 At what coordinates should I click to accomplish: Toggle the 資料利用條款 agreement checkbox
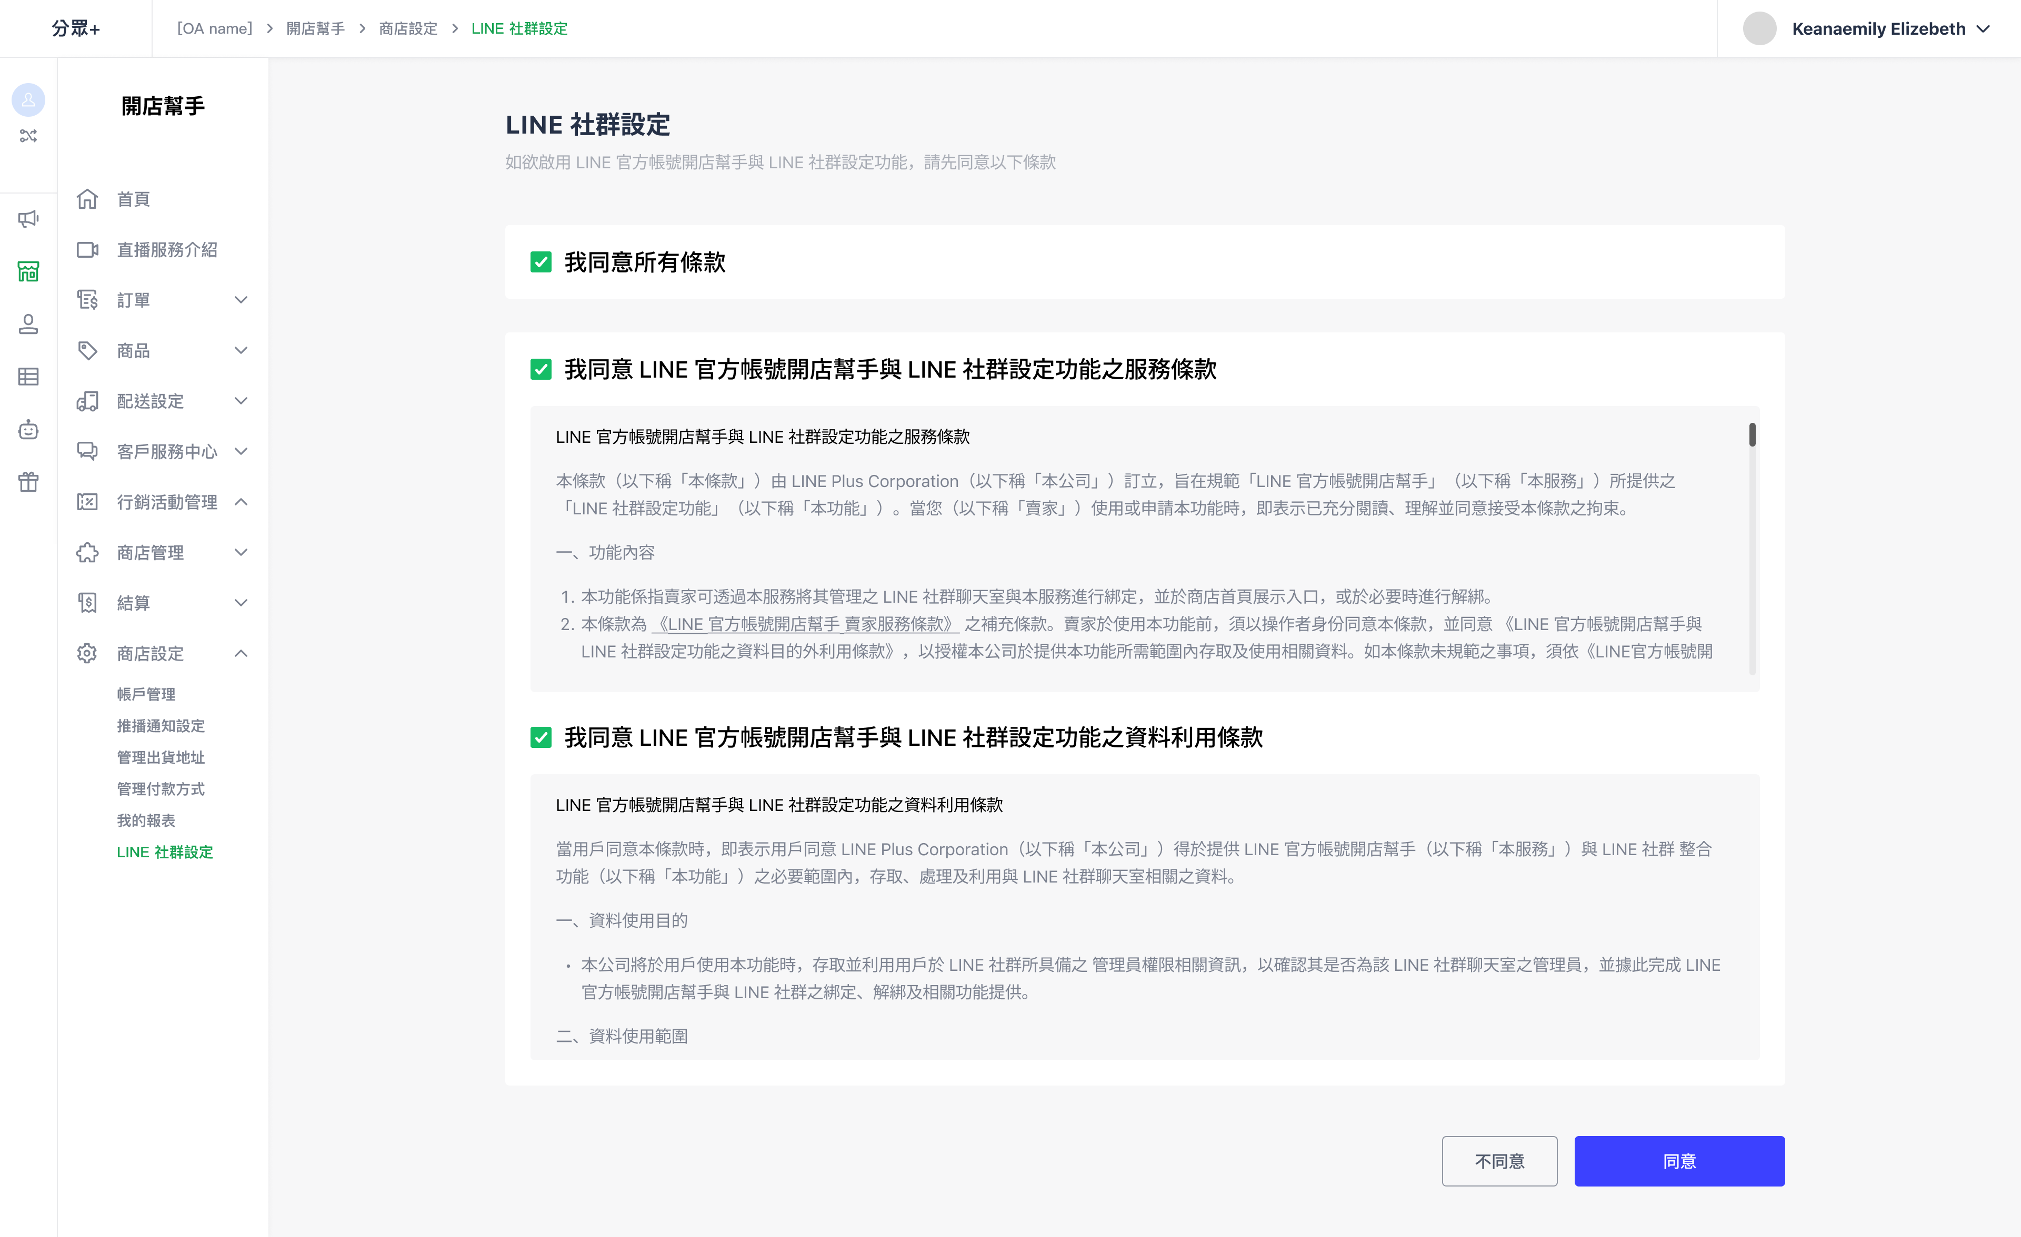[541, 738]
